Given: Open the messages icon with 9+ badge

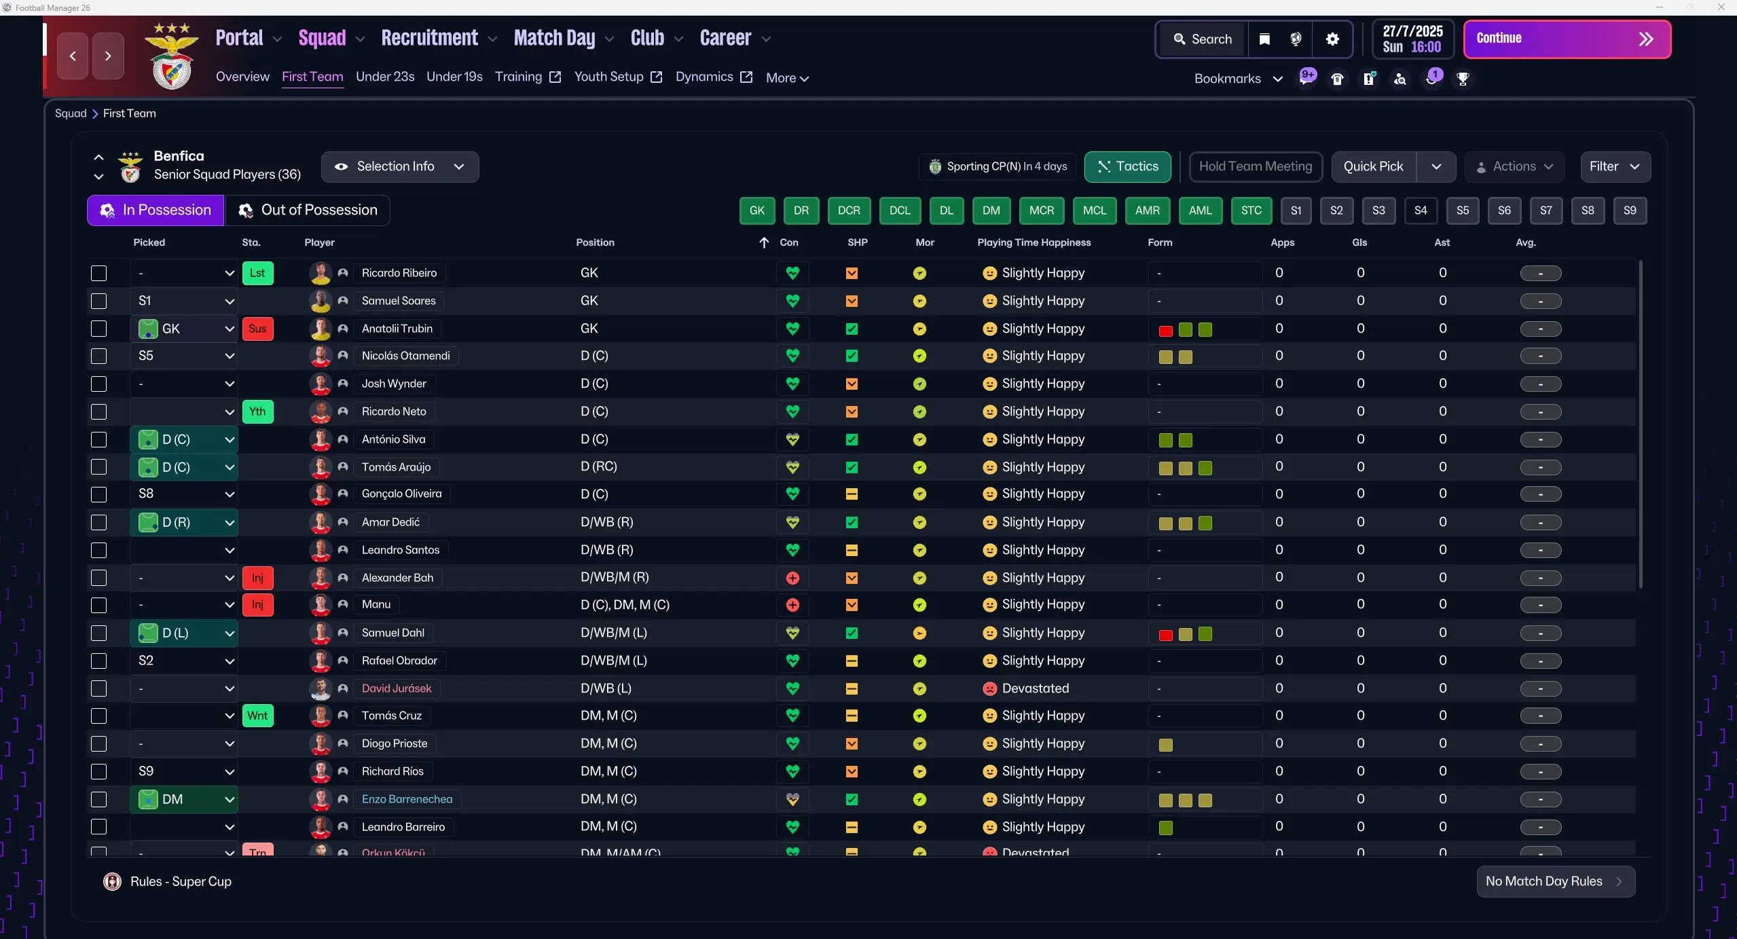Looking at the screenshot, I should coord(1306,77).
